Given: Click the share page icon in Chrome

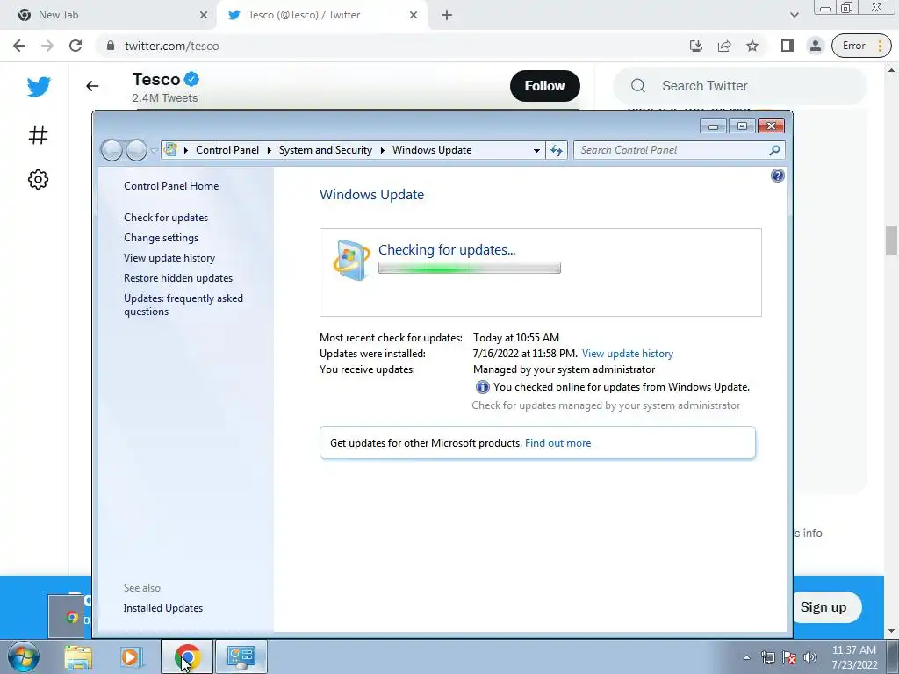Looking at the screenshot, I should tap(724, 46).
